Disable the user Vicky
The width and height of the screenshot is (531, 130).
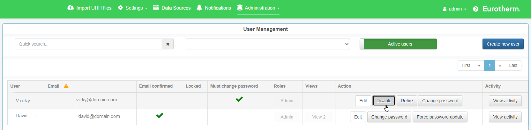(x=384, y=101)
